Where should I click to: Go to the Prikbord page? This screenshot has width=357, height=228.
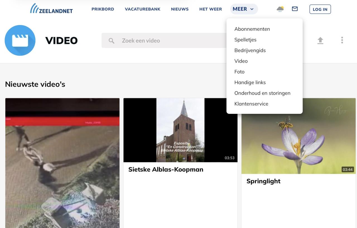(103, 9)
